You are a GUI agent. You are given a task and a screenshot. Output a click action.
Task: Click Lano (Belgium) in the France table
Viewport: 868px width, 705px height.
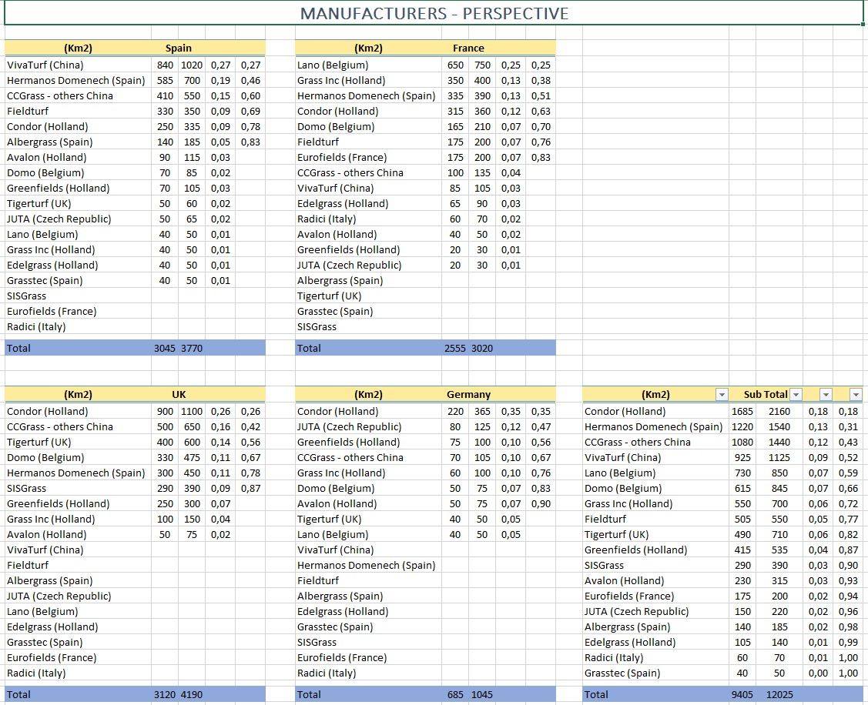pos(333,65)
